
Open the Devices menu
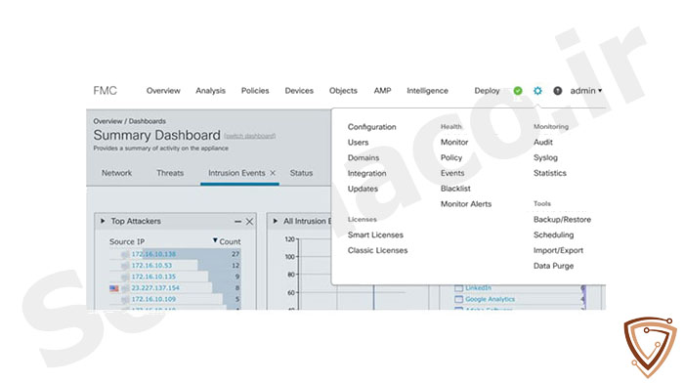(299, 91)
